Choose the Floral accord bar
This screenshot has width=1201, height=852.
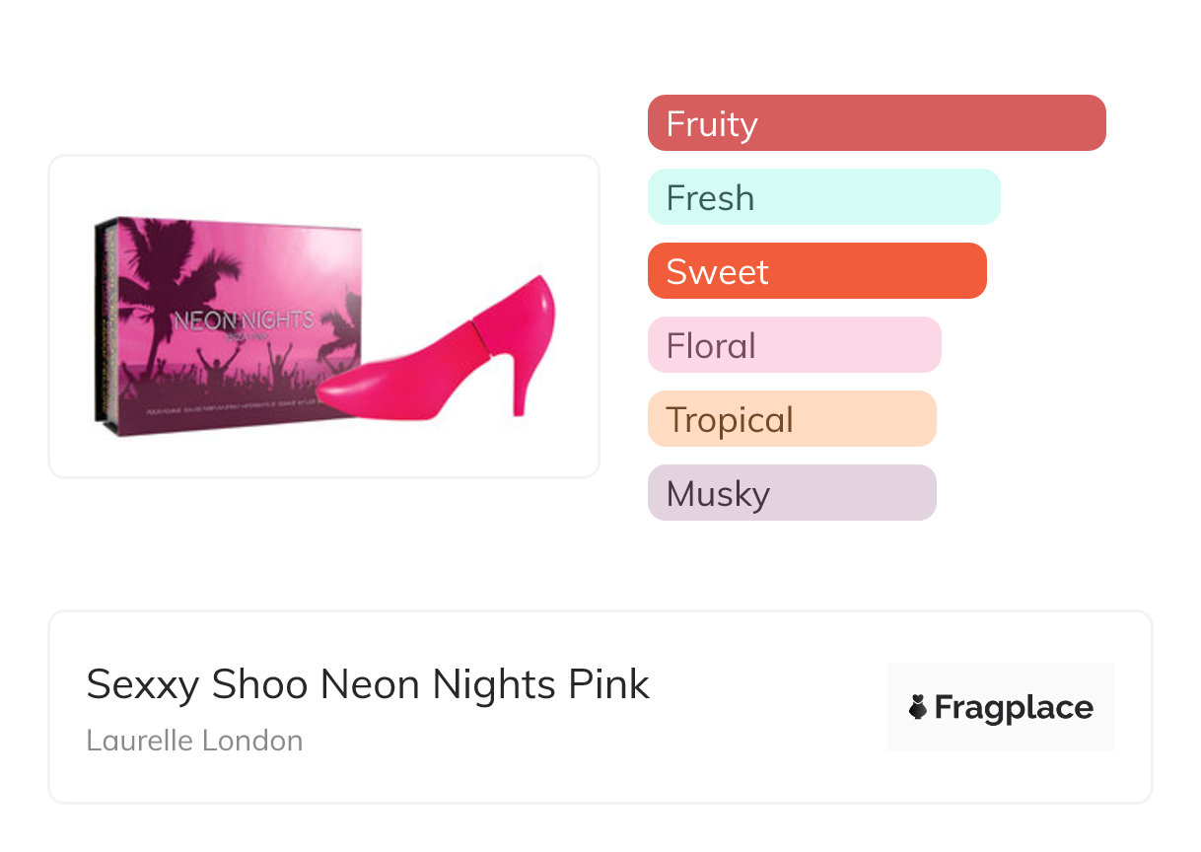794,345
